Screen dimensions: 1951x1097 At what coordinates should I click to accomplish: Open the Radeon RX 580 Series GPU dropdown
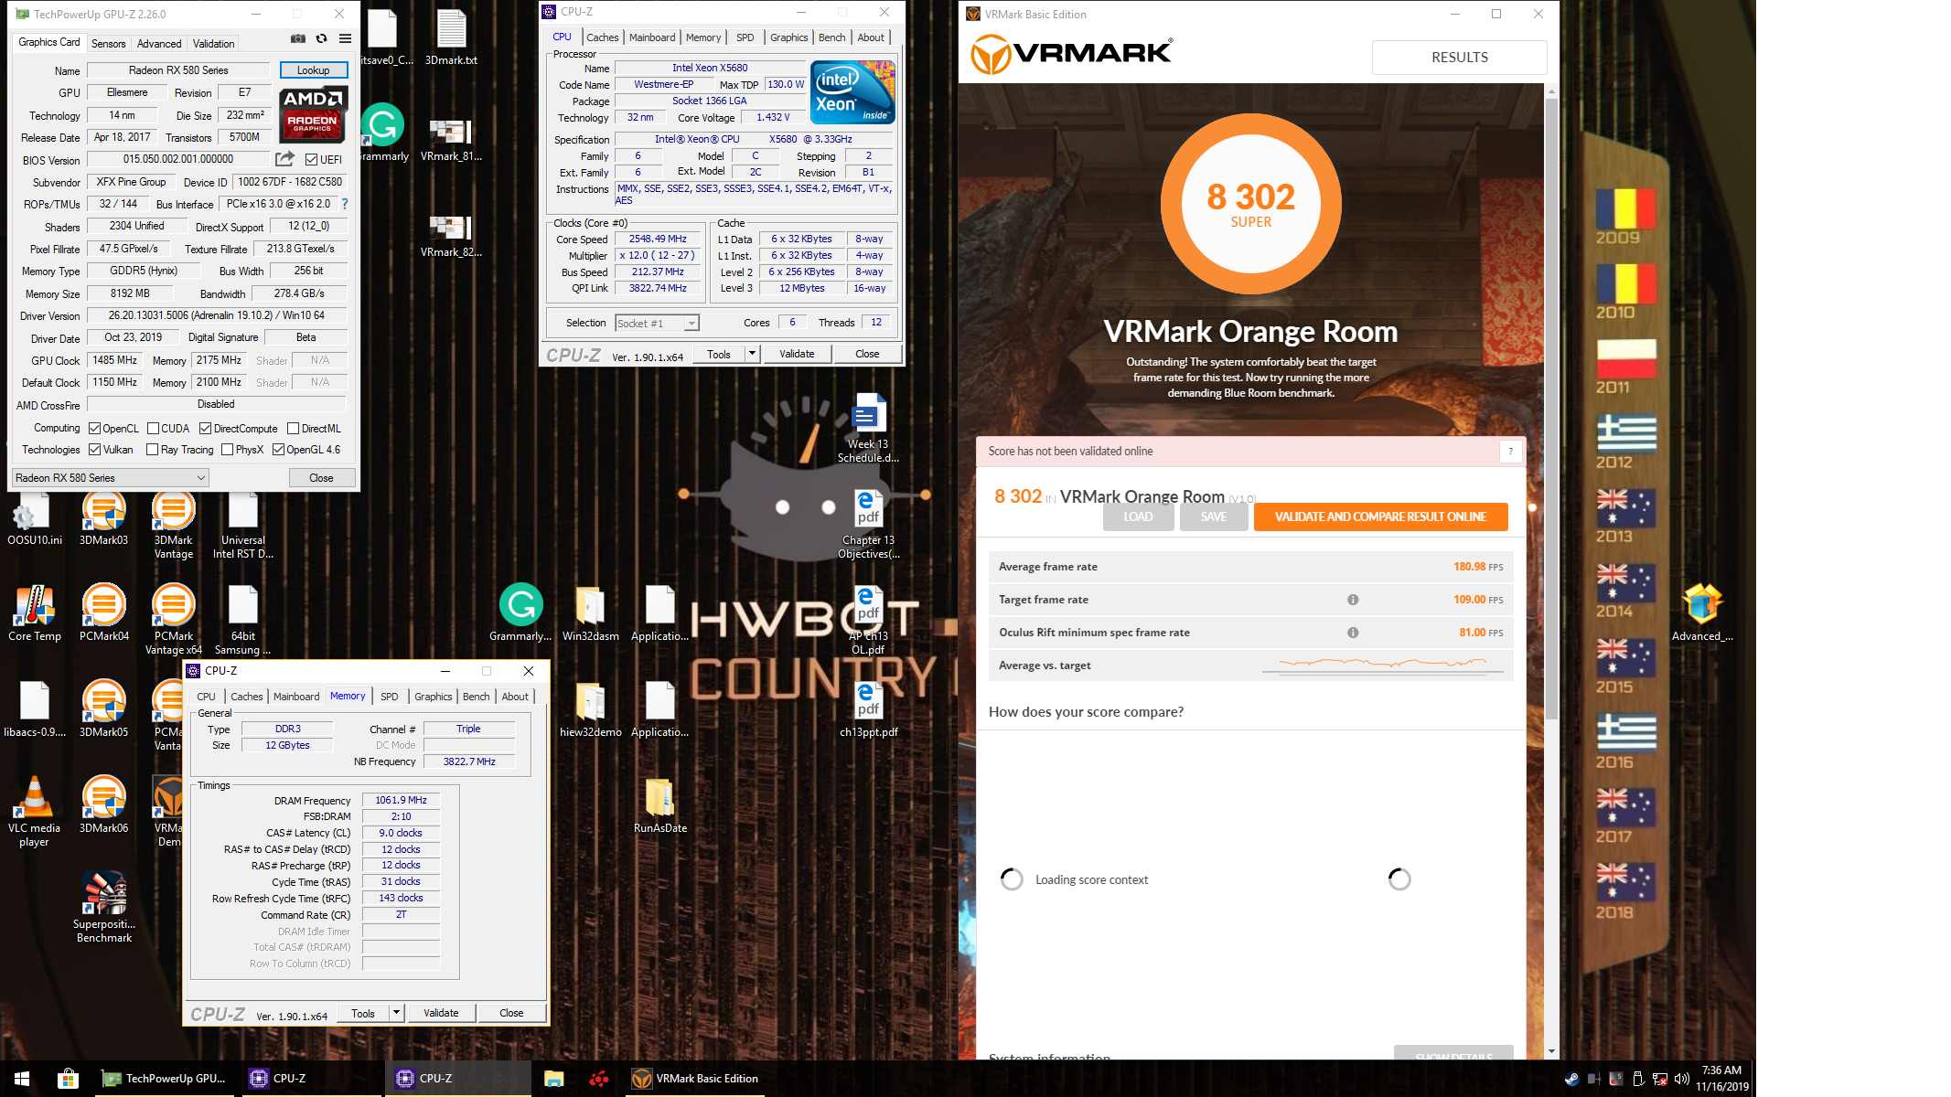(111, 477)
